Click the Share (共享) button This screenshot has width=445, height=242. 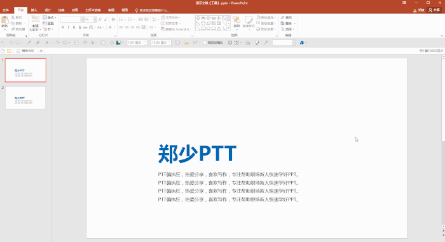point(434,10)
